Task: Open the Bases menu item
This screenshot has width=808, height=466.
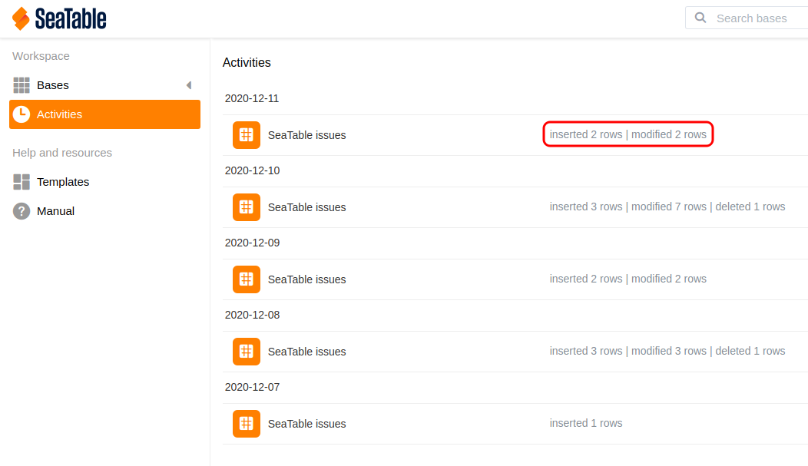Action: tap(53, 85)
